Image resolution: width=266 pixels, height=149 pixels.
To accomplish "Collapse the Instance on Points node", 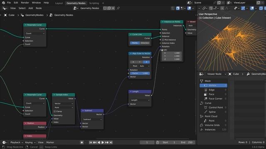I will pyautogui.click(x=163, y=22).
